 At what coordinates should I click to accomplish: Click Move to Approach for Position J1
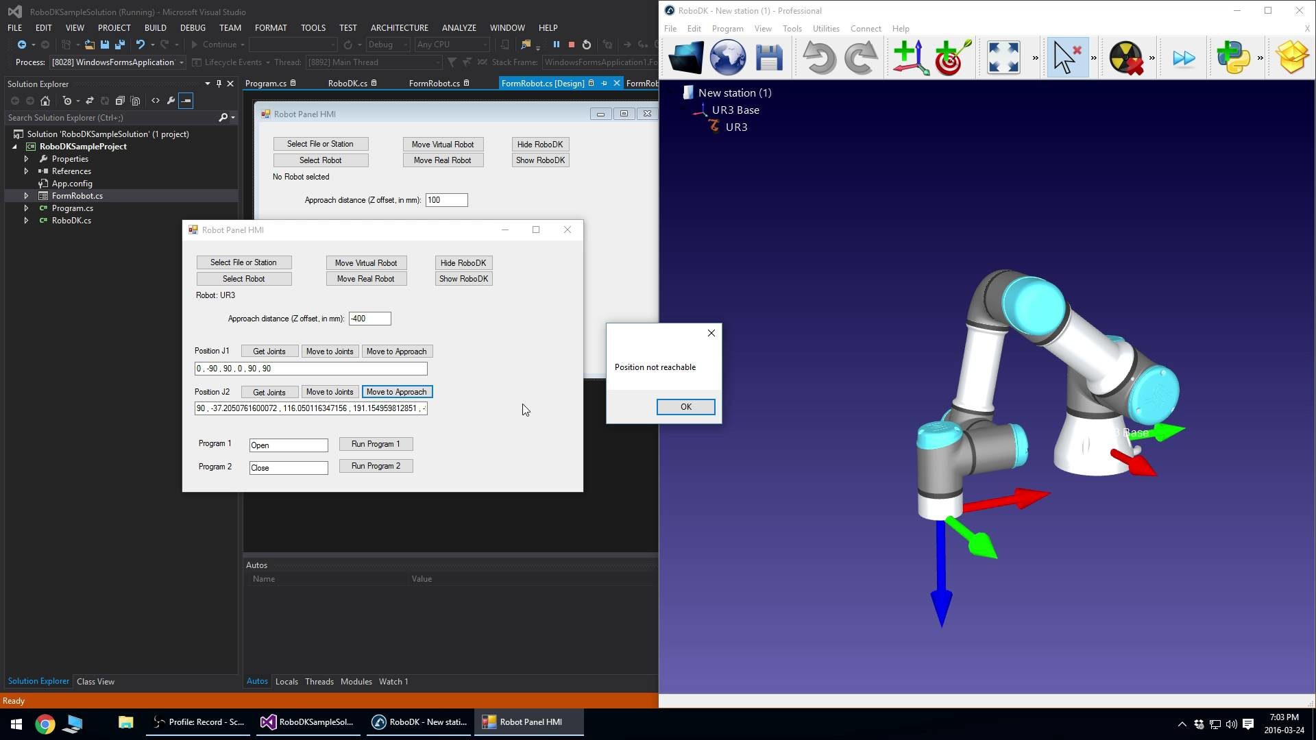point(396,351)
